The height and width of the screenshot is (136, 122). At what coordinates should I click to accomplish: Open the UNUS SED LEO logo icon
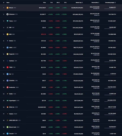point(8,120)
